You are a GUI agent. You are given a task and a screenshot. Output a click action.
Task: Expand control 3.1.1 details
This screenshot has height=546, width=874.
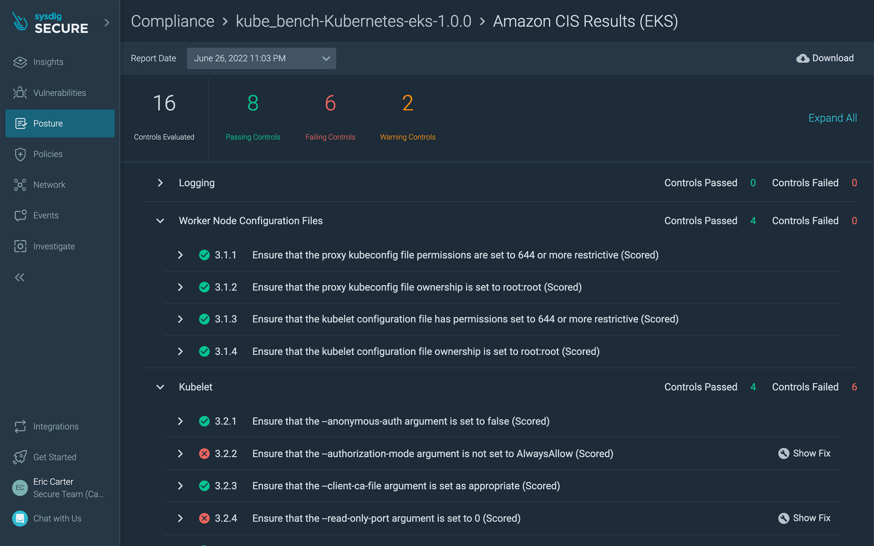coord(180,255)
